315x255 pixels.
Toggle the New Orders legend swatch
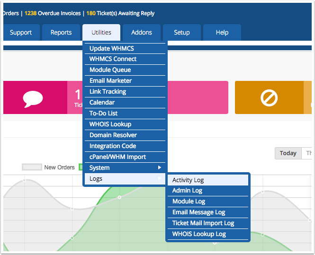pyautogui.click(x=32, y=167)
